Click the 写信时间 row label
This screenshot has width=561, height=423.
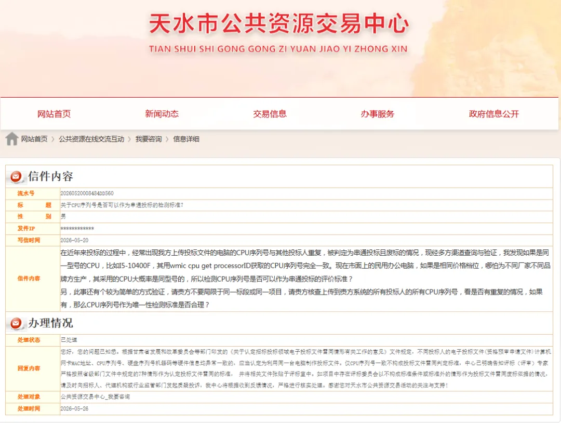29,240
